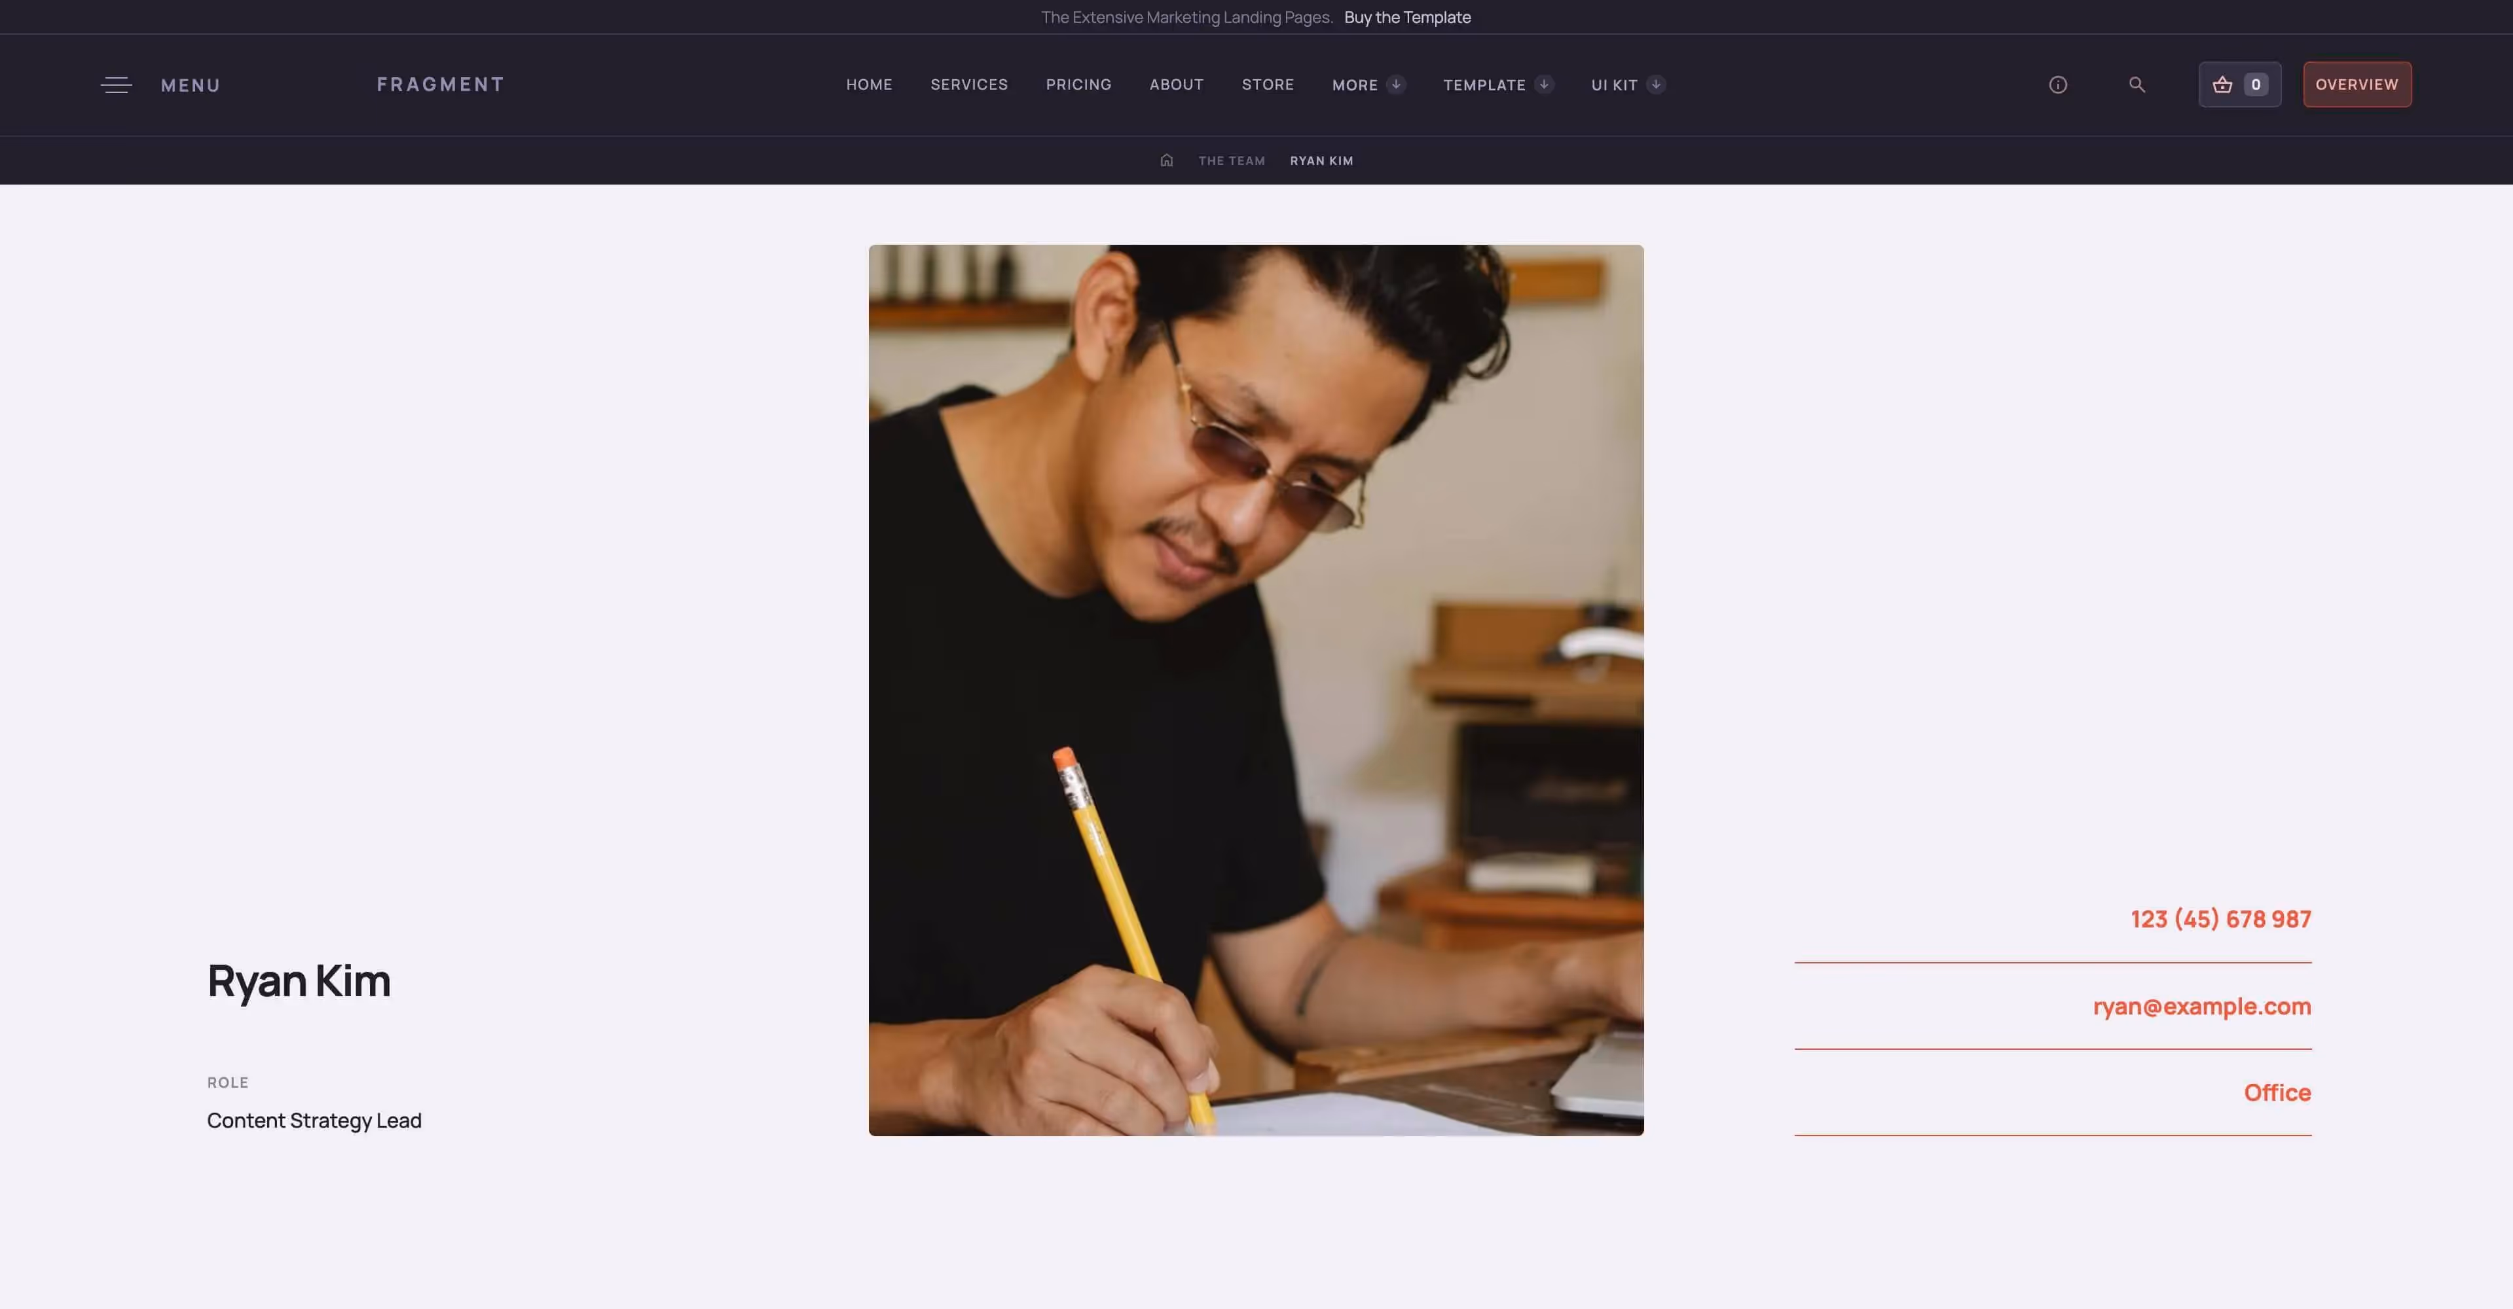Viewport: 2513px width, 1309px height.
Task: Open the SERVICES nav item
Action: [968, 85]
